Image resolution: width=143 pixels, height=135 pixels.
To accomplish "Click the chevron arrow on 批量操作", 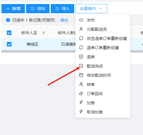I will (101, 8).
